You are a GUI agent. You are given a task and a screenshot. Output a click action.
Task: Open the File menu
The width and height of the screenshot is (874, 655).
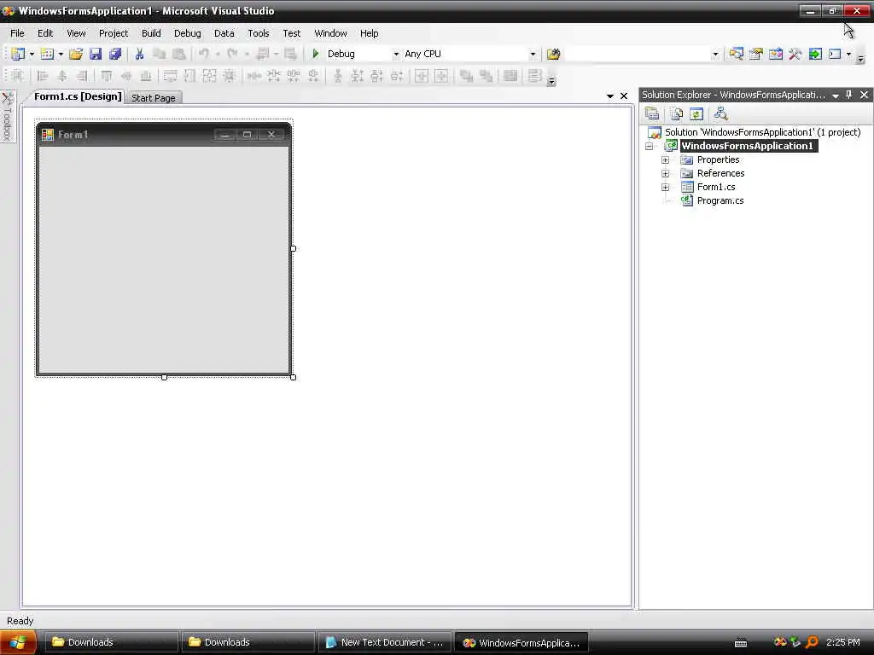point(17,33)
